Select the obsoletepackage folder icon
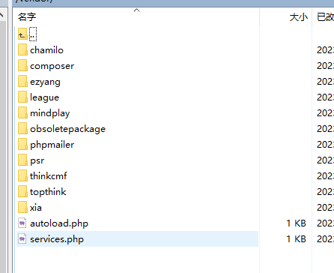Image resolution: width=334 pixels, height=273 pixels. pos(22,128)
